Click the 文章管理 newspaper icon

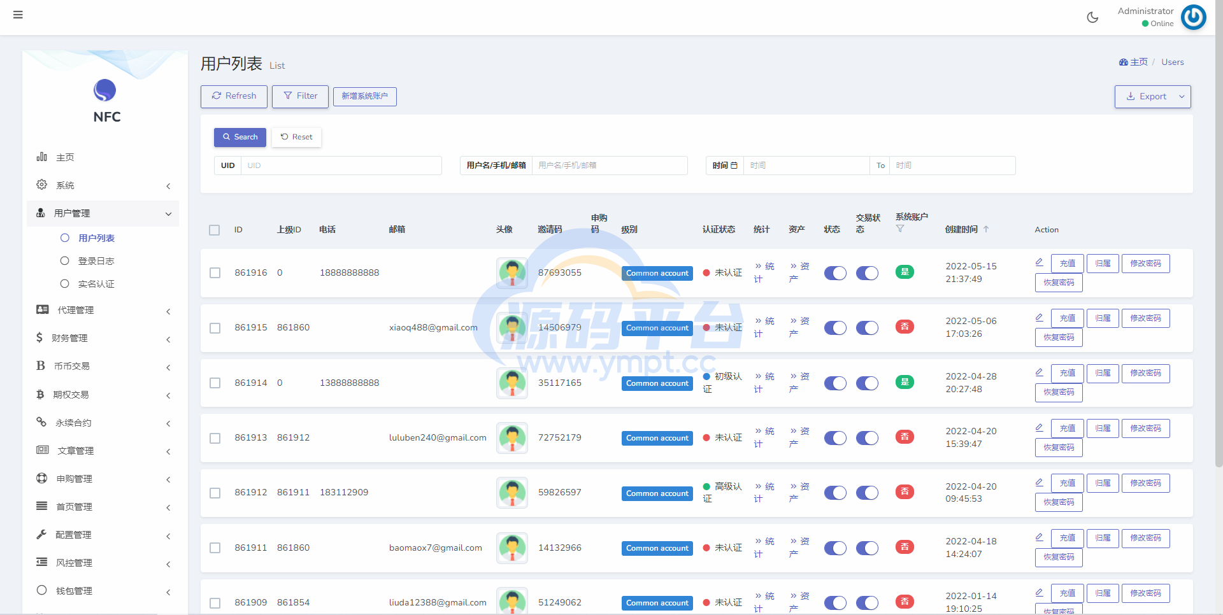click(x=43, y=450)
